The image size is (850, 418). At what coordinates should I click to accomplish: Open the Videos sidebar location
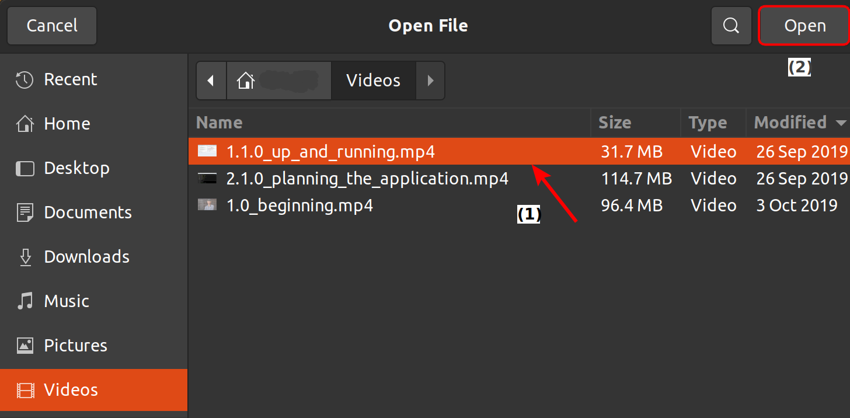pyautogui.click(x=71, y=390)
